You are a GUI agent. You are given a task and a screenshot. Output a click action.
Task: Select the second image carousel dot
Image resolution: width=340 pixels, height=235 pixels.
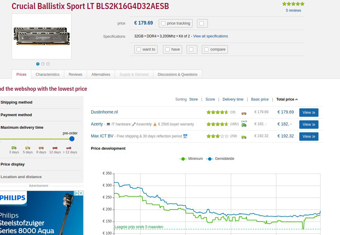point(43,64)
